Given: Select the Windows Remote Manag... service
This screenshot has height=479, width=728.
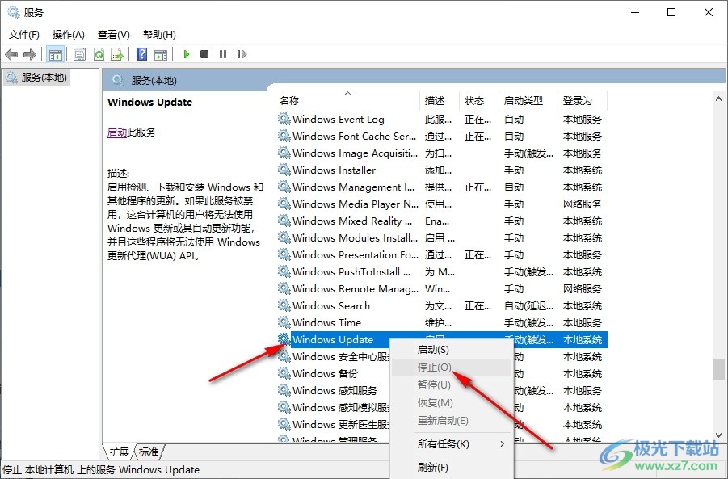Looking at the screenshot, I should coord(356,288).
